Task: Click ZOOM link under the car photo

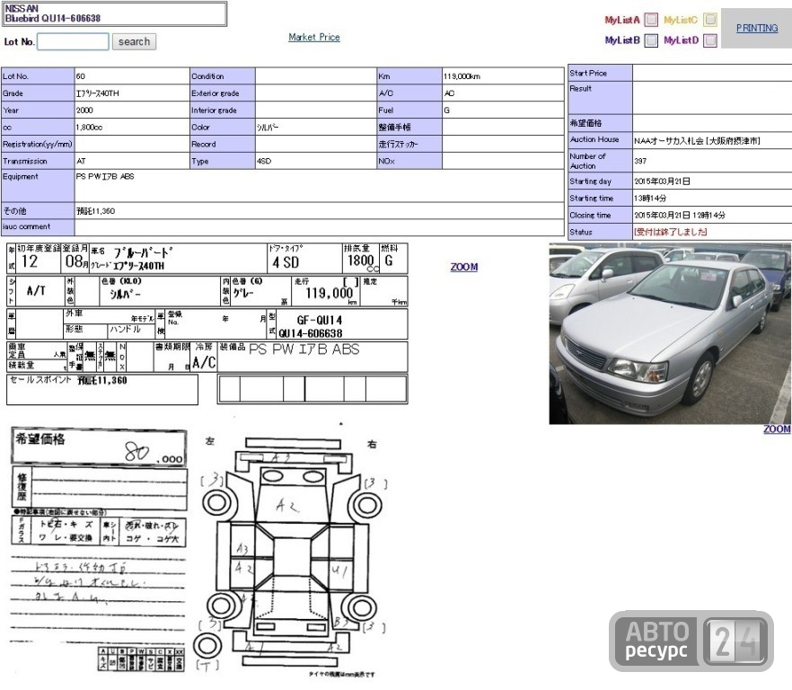Action: pos(777,429)
